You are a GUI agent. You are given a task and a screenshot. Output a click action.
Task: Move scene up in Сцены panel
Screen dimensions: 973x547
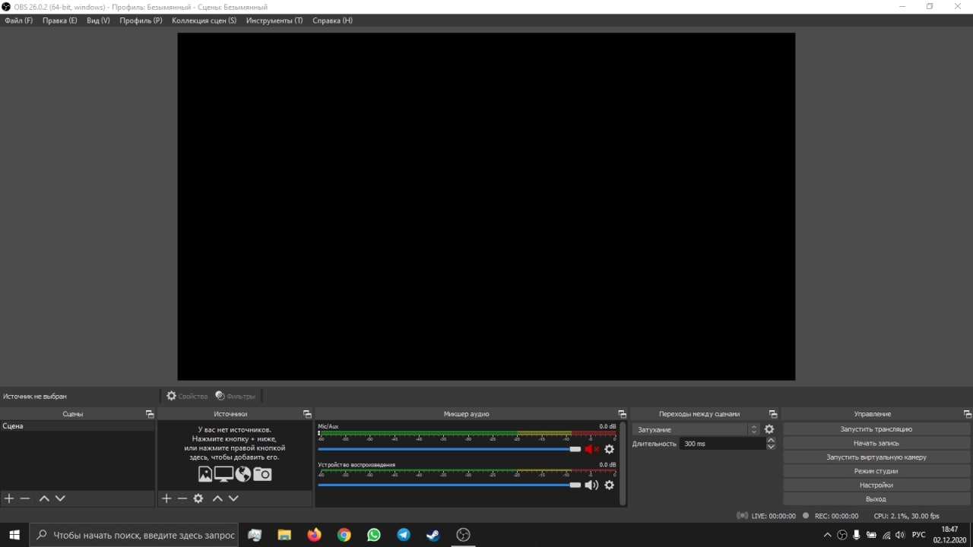pos(44,498)
